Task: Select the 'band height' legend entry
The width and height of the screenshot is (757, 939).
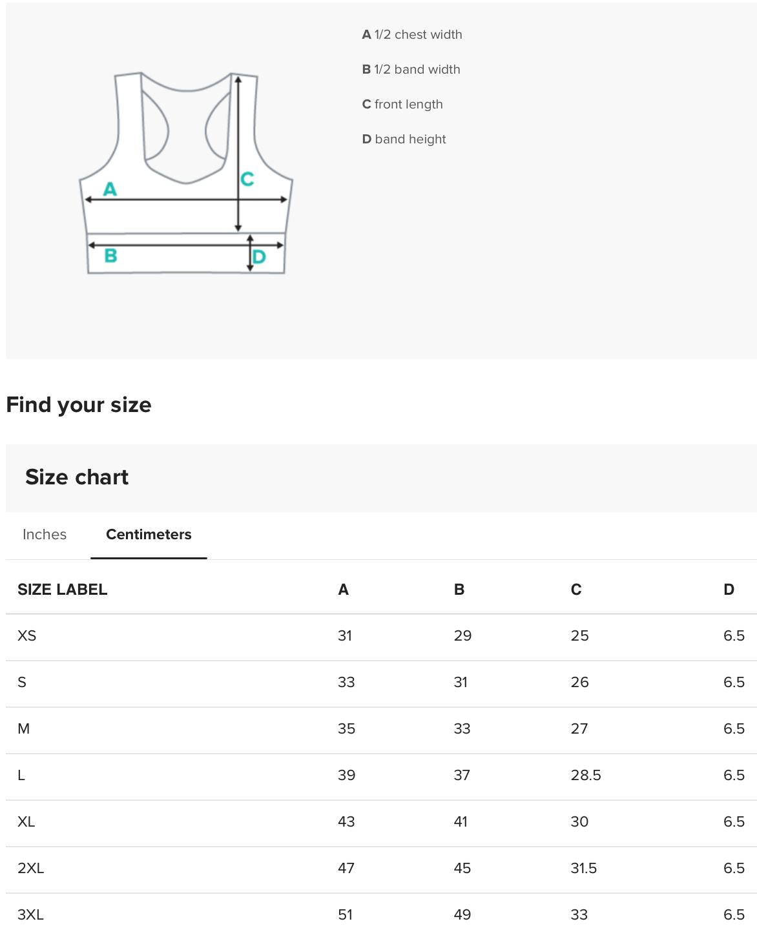Action: pos(404,139)
